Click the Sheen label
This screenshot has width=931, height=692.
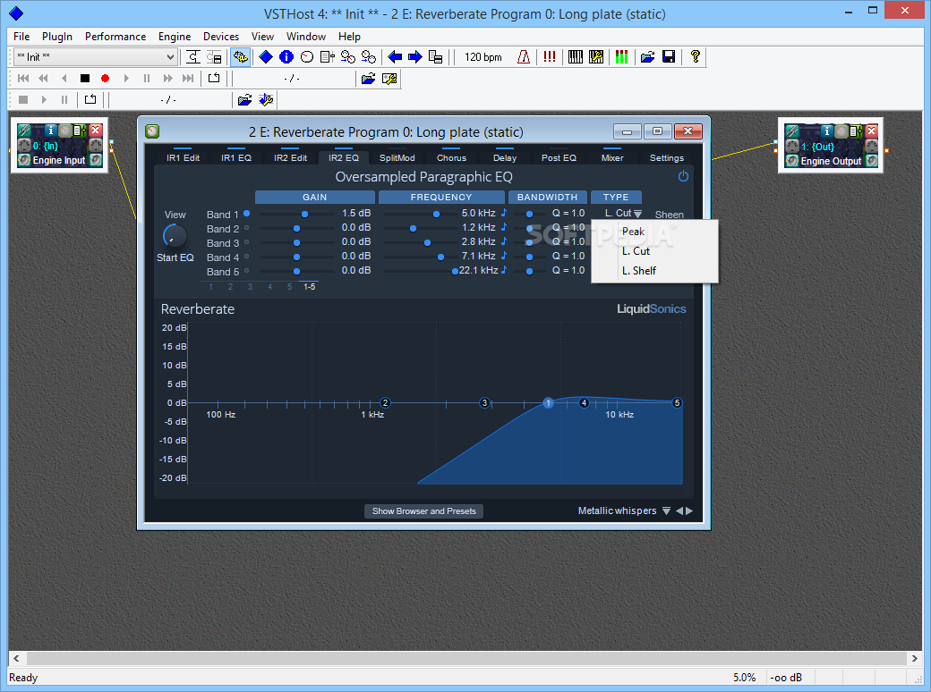point(670,215)
